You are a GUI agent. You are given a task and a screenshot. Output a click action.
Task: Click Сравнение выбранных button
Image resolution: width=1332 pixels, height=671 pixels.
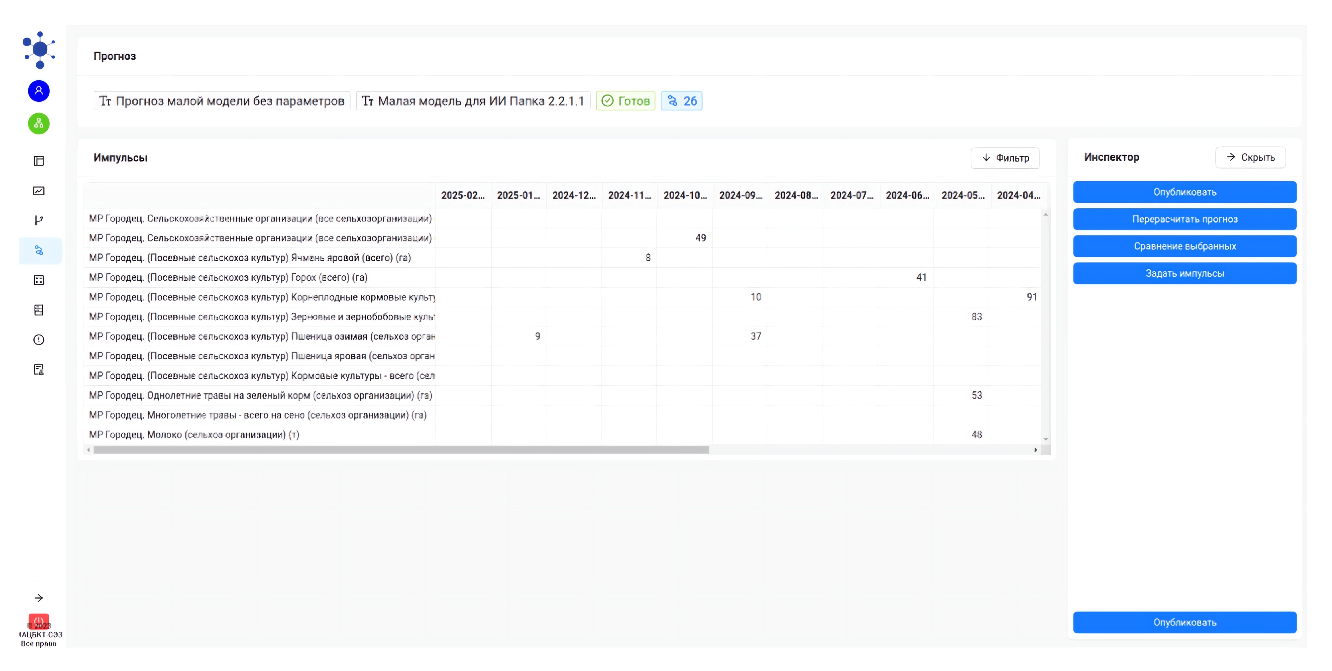[x=1184, y=246]
